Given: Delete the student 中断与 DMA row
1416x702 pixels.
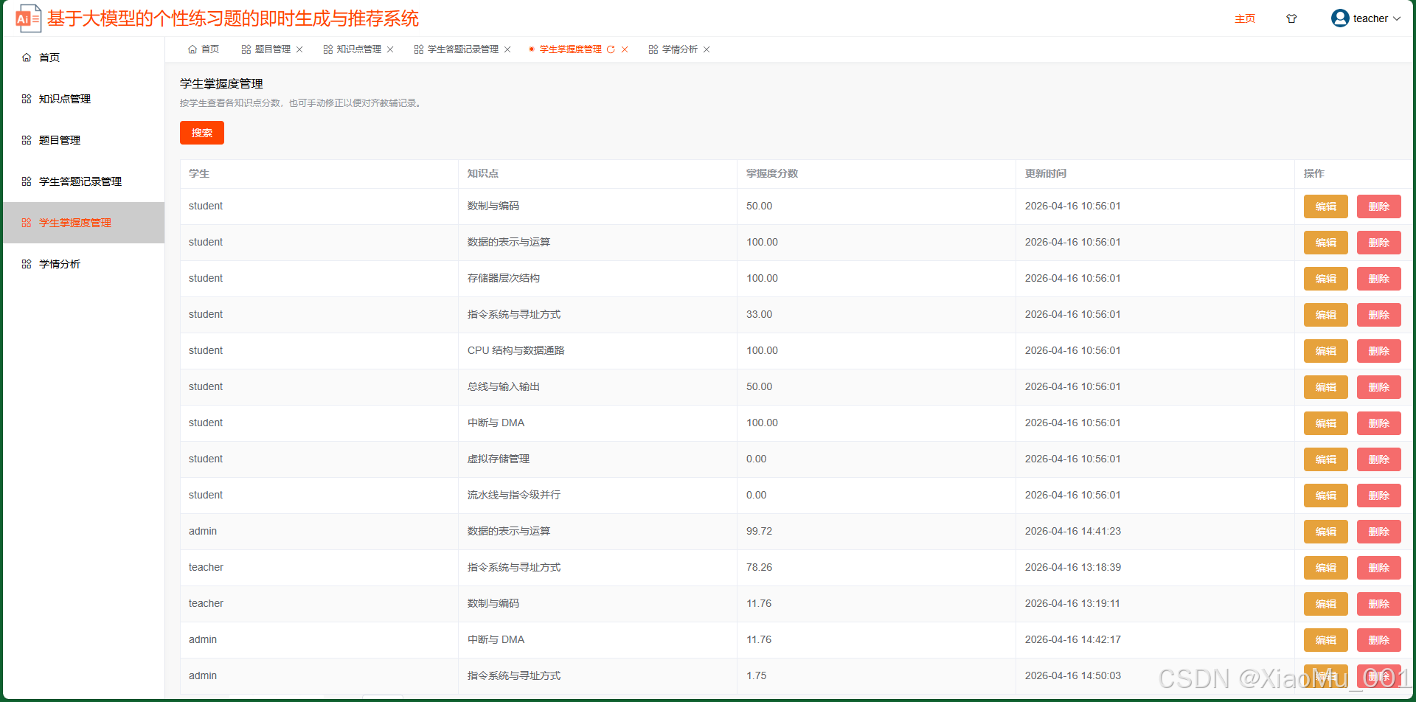Looking at the screenshot, I should [x=1379, y=423].
